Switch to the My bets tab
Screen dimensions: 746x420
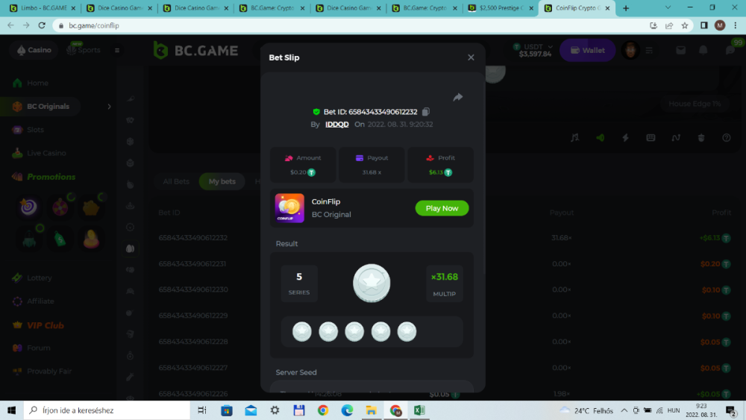click(222, 181)
